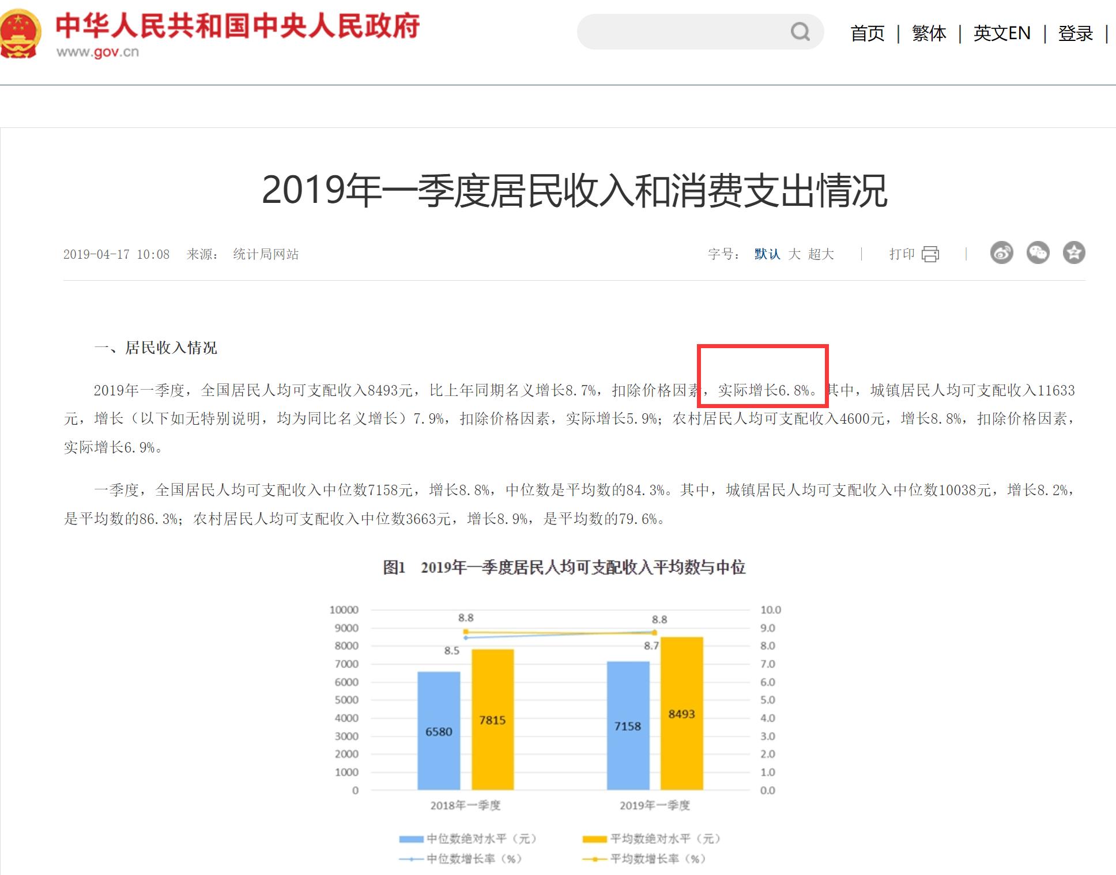Click the search magnifier icon
Screen dimensions: 1116x875
(x=800, y=32)
